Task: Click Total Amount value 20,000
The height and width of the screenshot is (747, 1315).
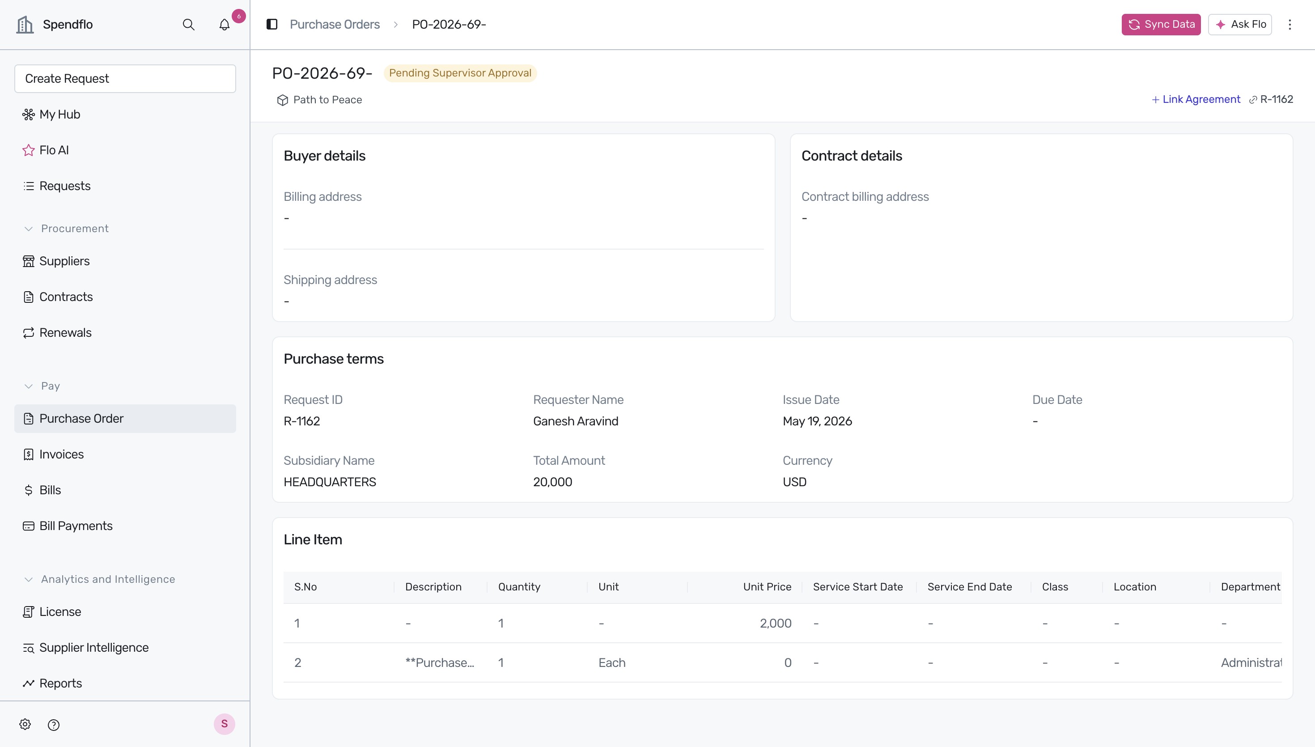Action: [552, 482]
